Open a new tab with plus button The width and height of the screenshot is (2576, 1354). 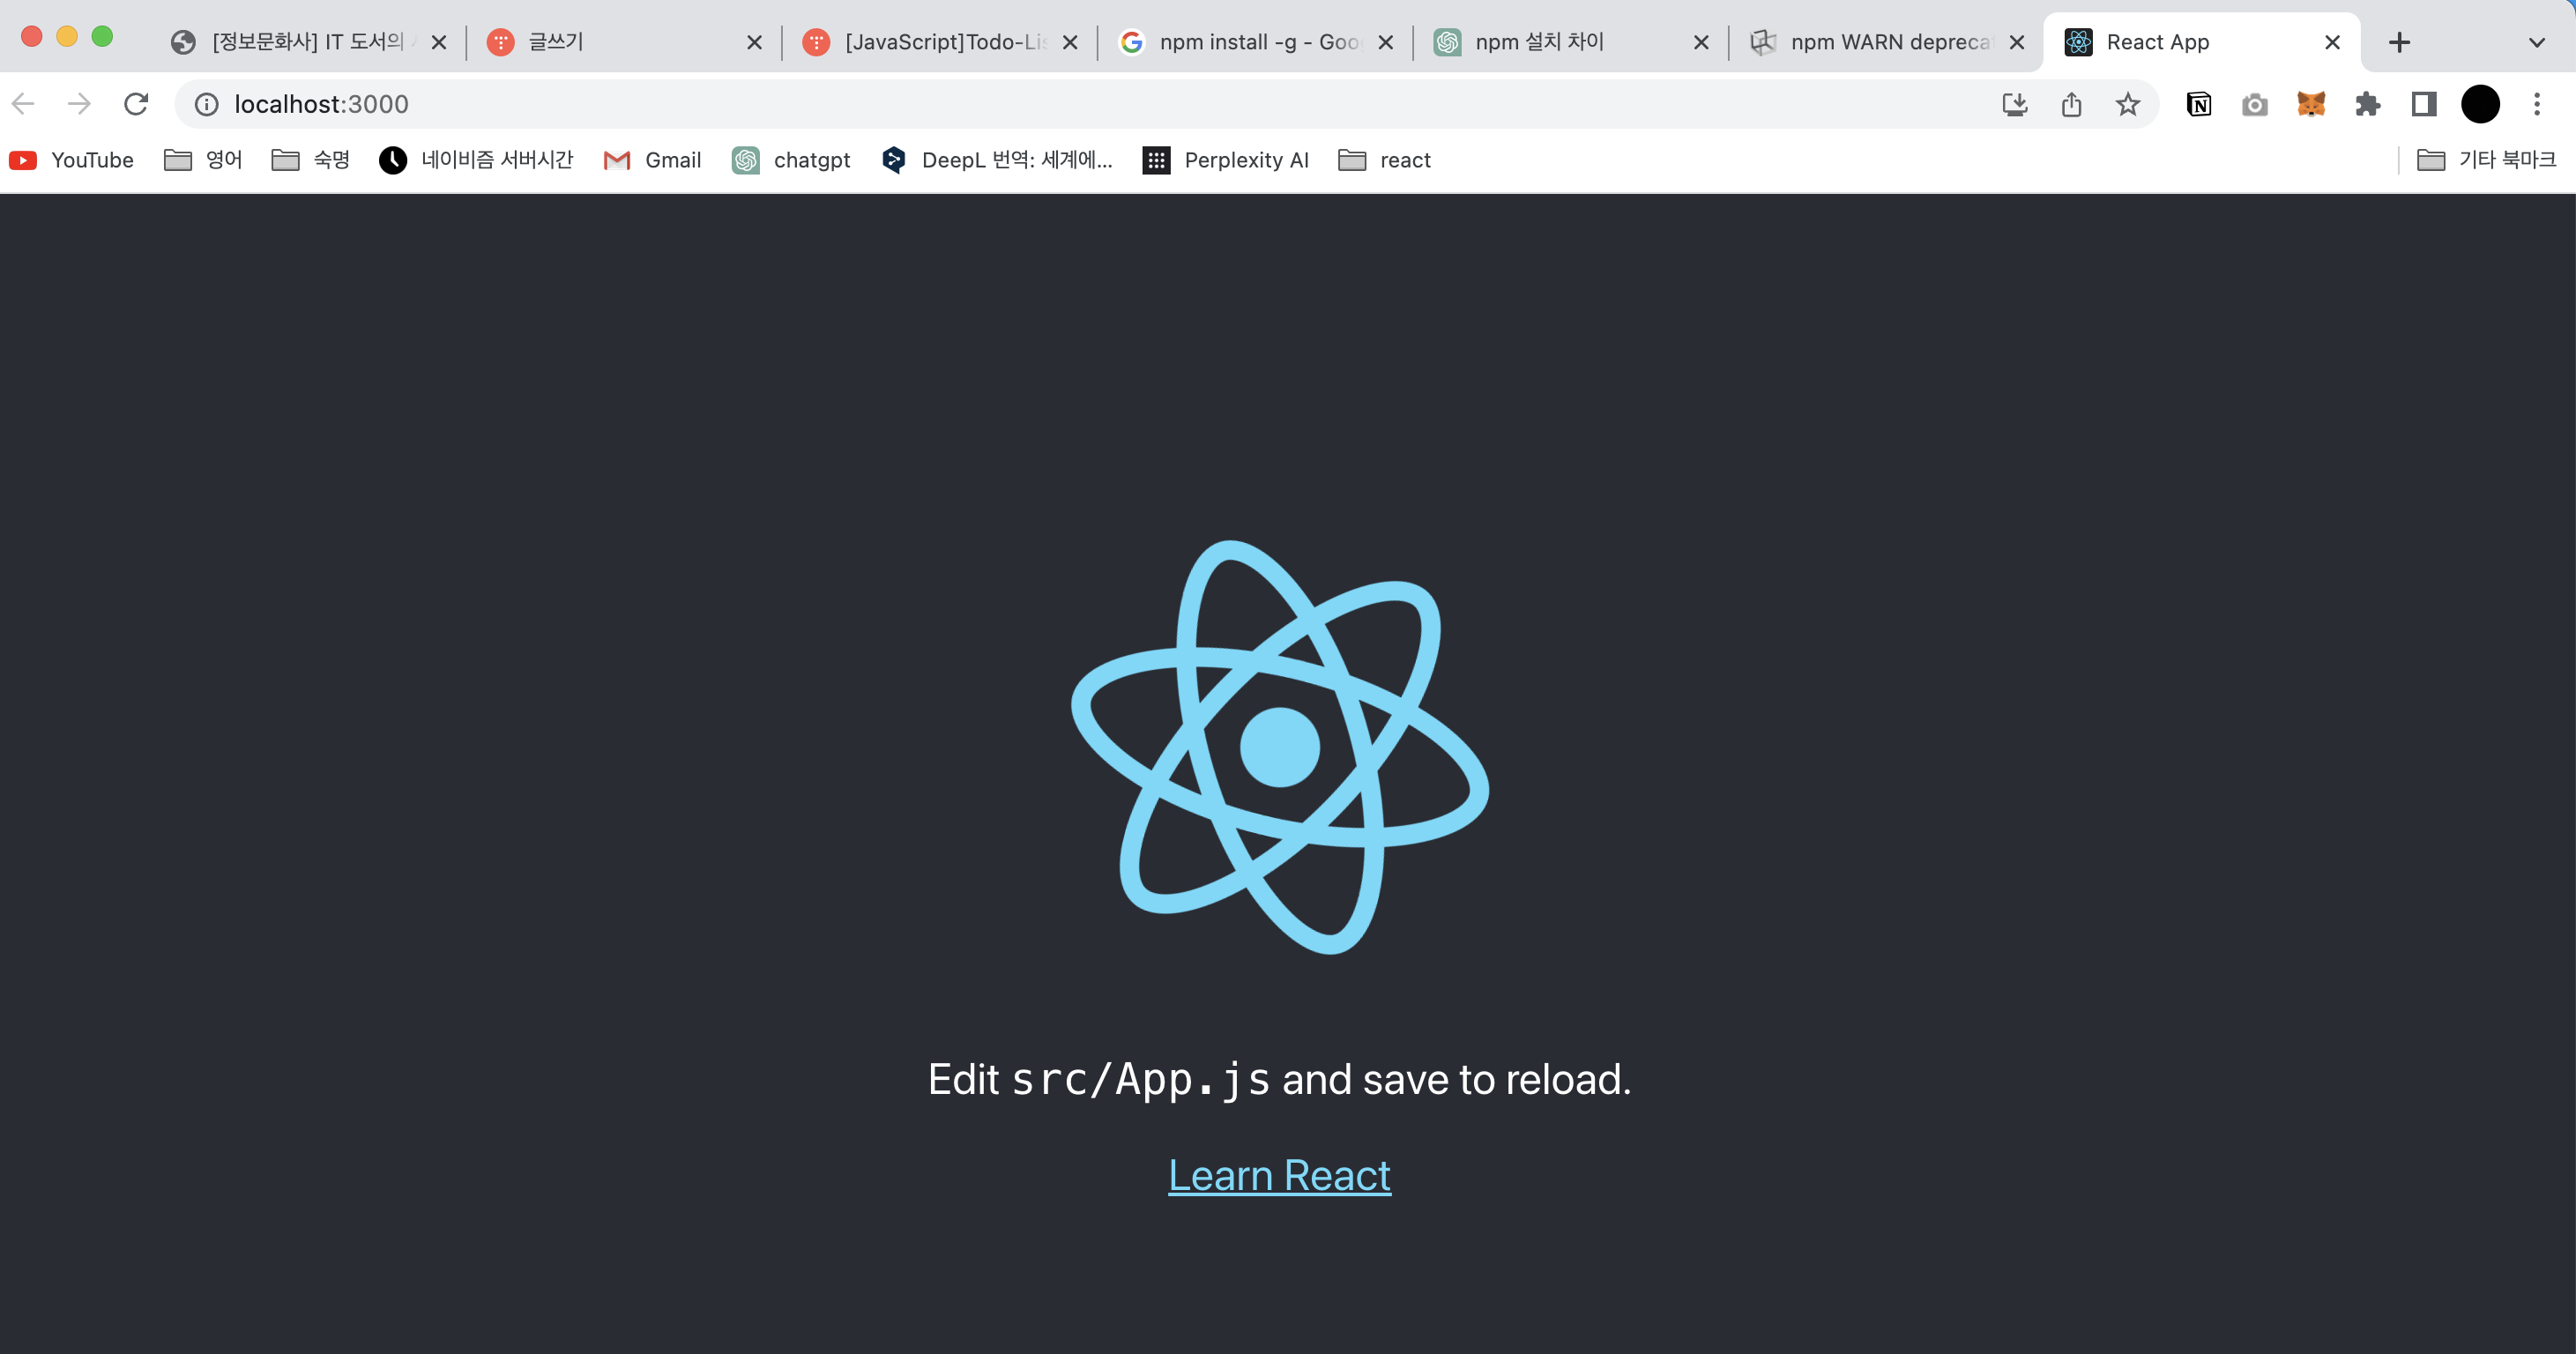(x=2398, y=42)
